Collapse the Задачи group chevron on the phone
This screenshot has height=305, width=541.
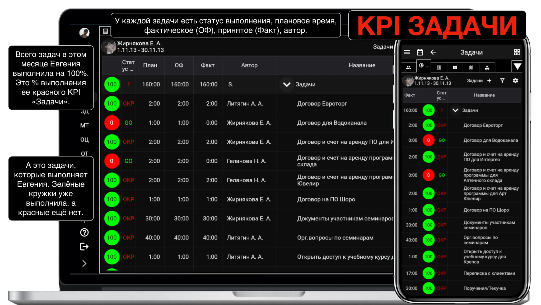click(x=455, y=110)
